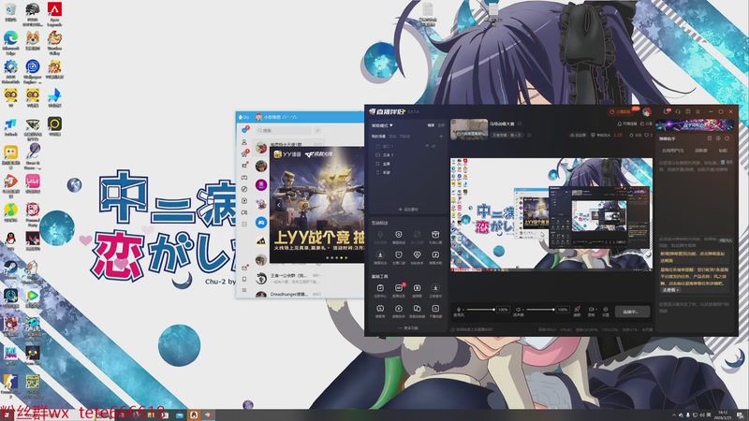The width and height of the screenshot is (749, 421).
Task: Open the 画面 picture icon in bottom bar
Action: (x=577, y=312)
